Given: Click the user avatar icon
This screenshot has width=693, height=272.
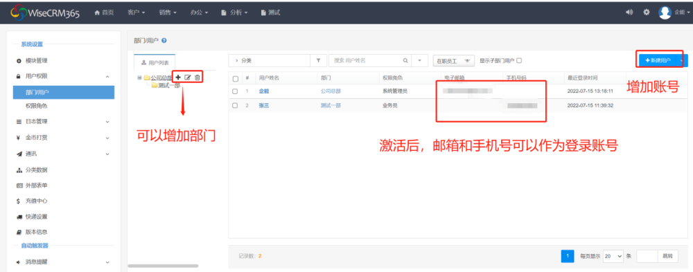Looking at the screenshot, I should tap(665, 12).
